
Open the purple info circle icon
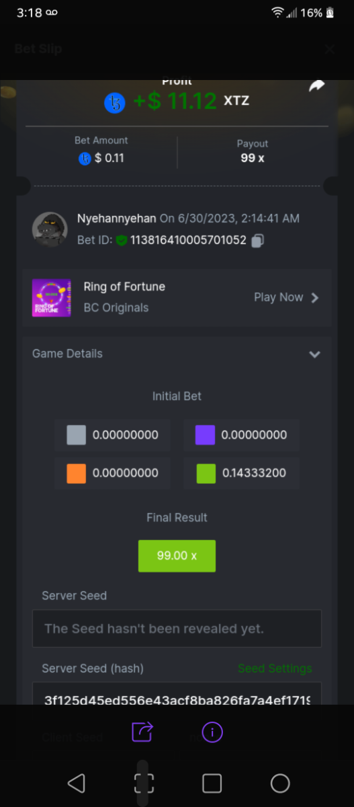212,731
